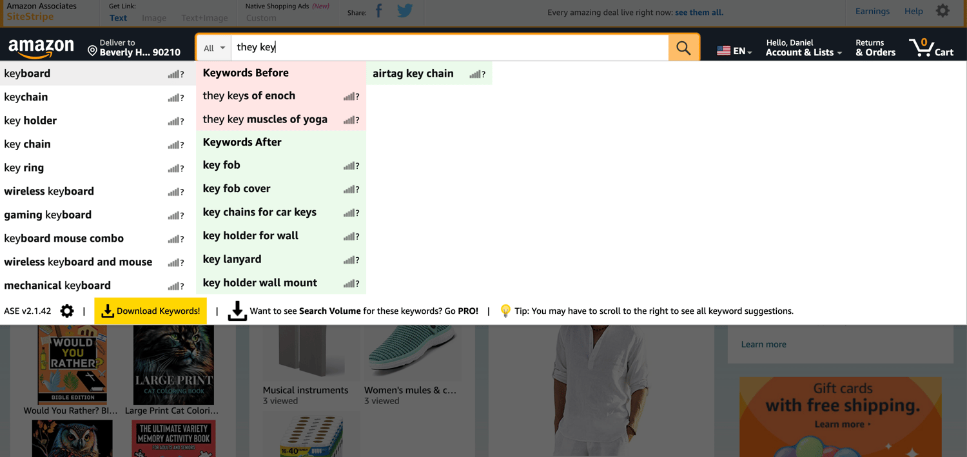Open SiteStripe settings gear icon

click(943, 11)
